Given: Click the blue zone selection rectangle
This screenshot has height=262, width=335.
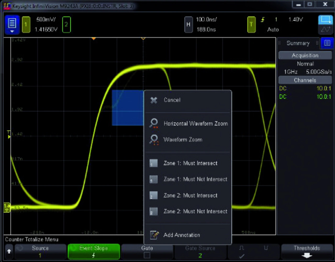Looking at the screenshot, I should (x=128, y=108).
